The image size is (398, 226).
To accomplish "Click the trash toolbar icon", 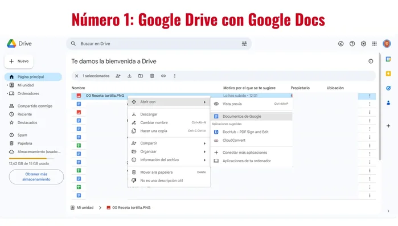I will 152,76.
